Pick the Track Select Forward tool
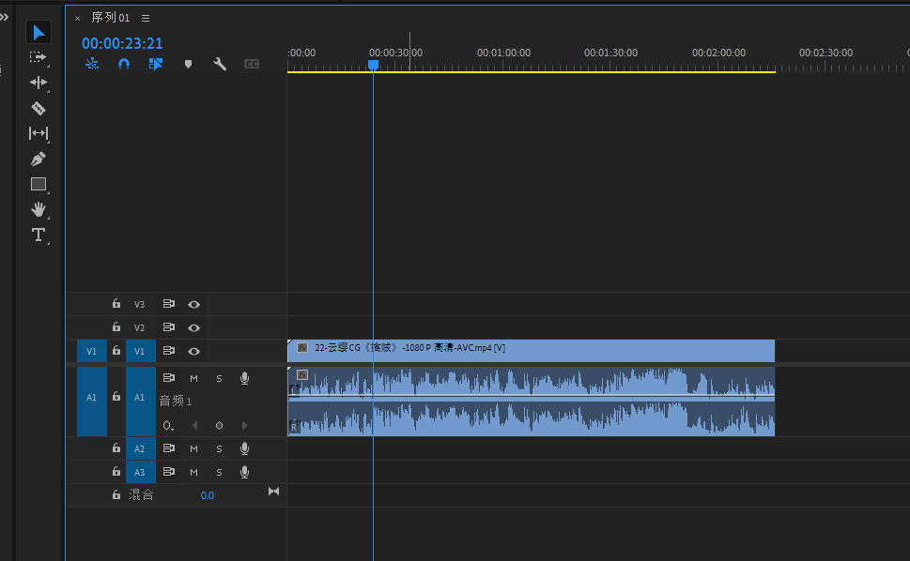Image resolution: width=910 pixels, height=561 pixels. 39,57
